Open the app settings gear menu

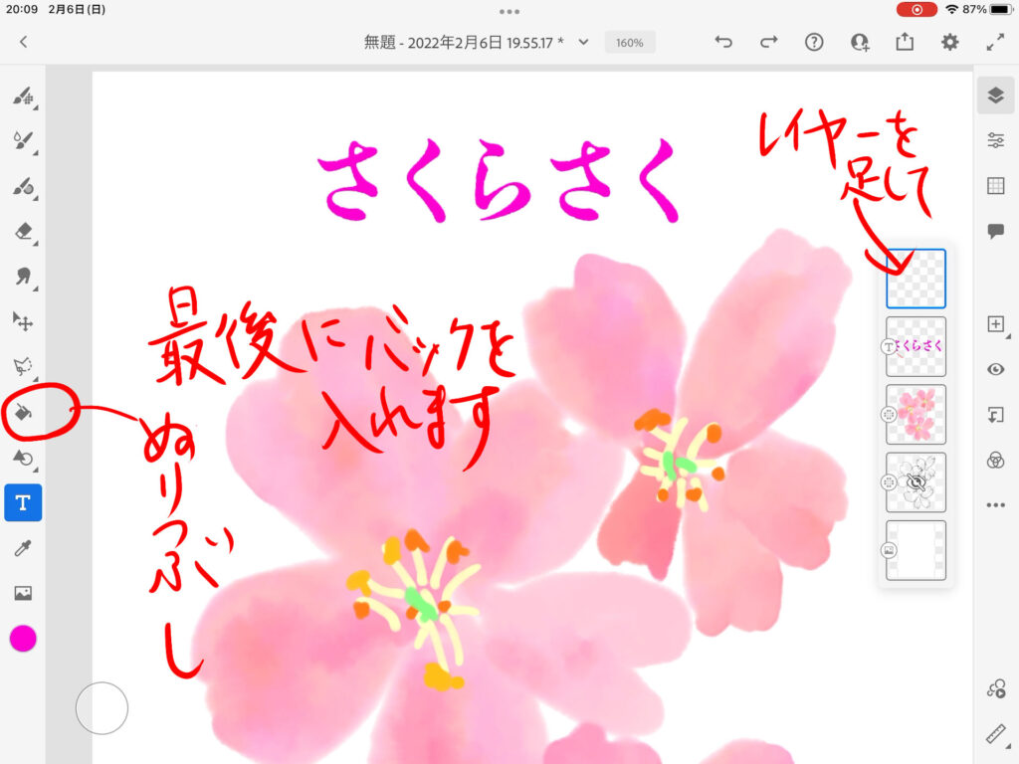[x=950, y=42]
